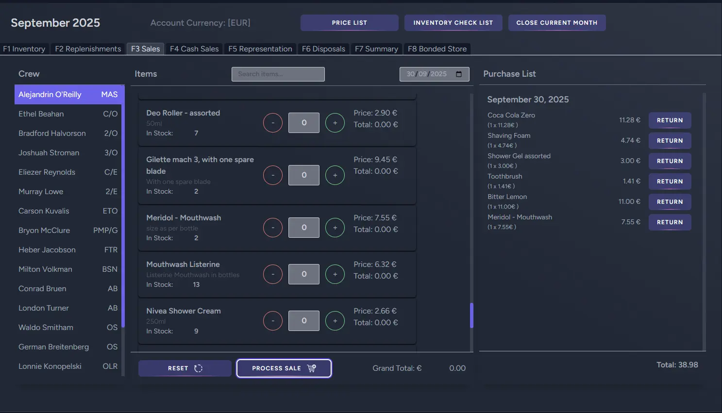Return the Coca Cola Zero purchase
This screenshot has width=722, height=413.
pos(670,120)
